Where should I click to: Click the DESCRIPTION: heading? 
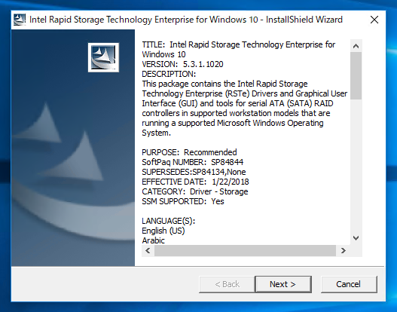coord(169,74)
